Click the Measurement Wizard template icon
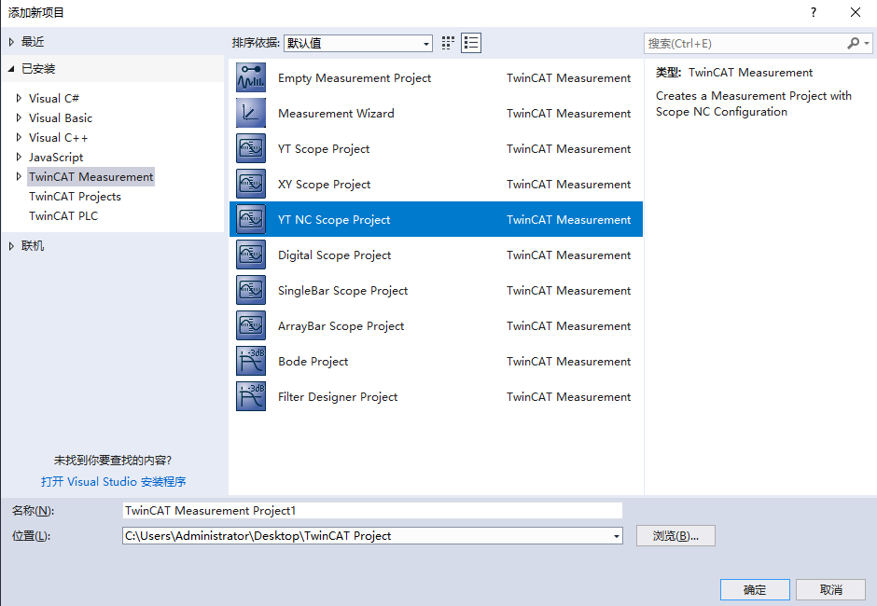Viewport: 877px width, 606px height. (x=251, y=113)
